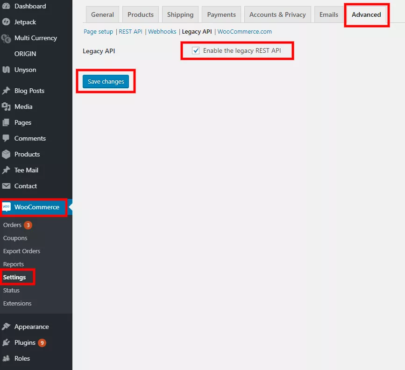This screenshot has width=405, height=370.
Task: Click the Dashboard gauge icon in sidebar
Action: (x=6, y=7)
